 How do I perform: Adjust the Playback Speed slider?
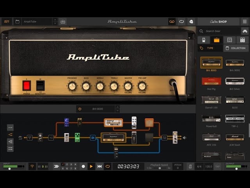159,168
